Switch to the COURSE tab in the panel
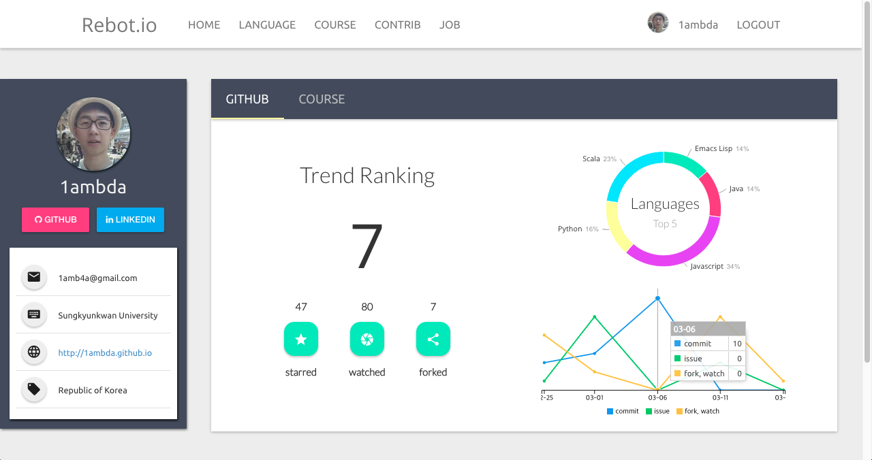Screen dimensions: 872x460 322,99
